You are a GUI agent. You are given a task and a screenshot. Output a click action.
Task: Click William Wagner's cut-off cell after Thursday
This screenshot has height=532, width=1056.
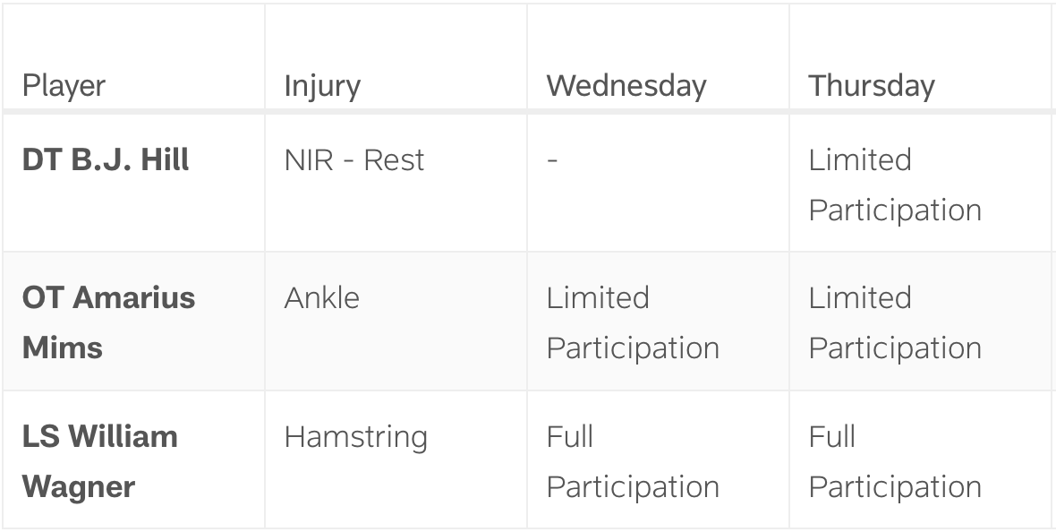point(1053,459)
